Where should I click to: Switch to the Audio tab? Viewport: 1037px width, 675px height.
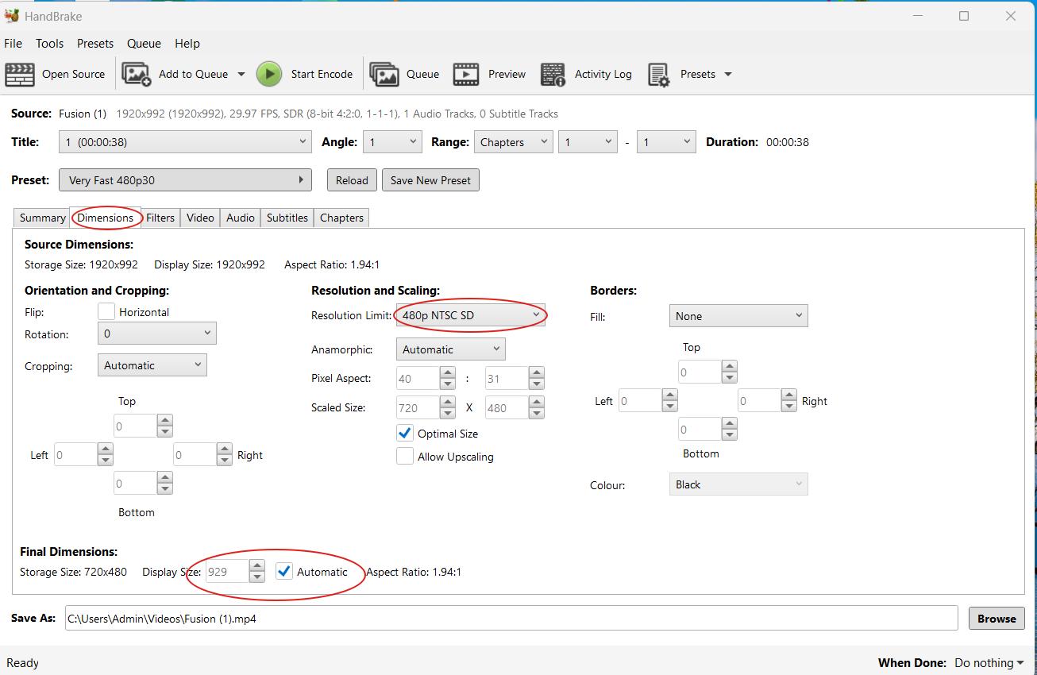pyautogui.click(x=240, y=218)
